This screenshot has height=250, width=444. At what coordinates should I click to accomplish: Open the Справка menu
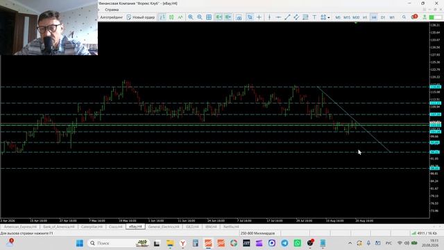click(x=112, y=10)
